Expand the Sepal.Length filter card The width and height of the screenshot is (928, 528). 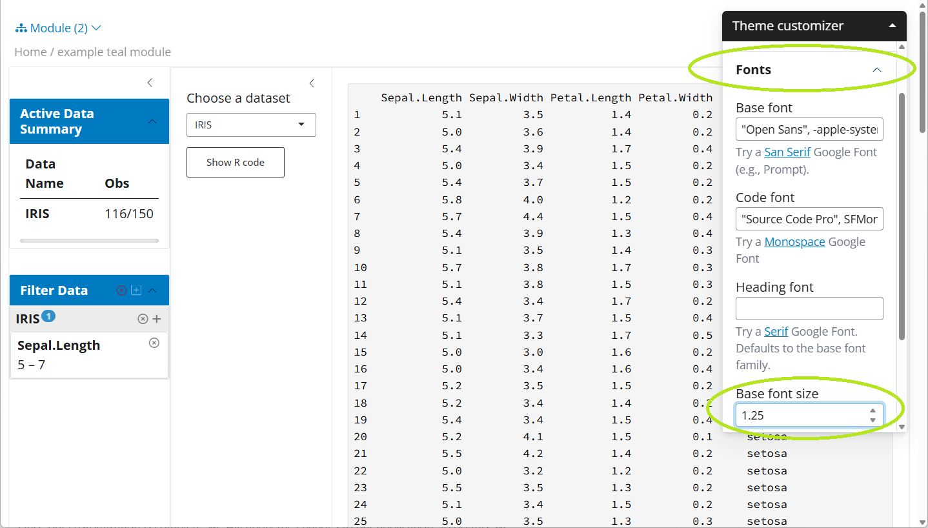point(59,346)
